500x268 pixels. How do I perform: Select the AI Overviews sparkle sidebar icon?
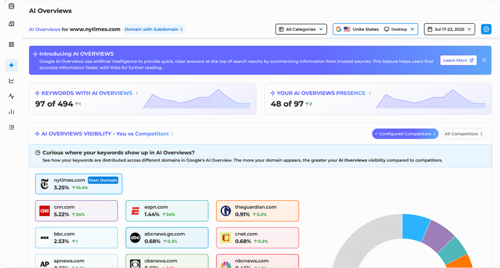[x=11, y=65]
